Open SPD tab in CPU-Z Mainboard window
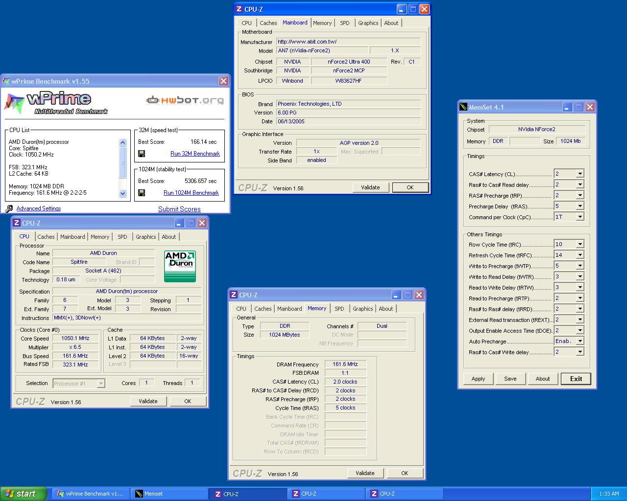Image resolution: width=627 pixels, height=501 pixels. (345, 23)
